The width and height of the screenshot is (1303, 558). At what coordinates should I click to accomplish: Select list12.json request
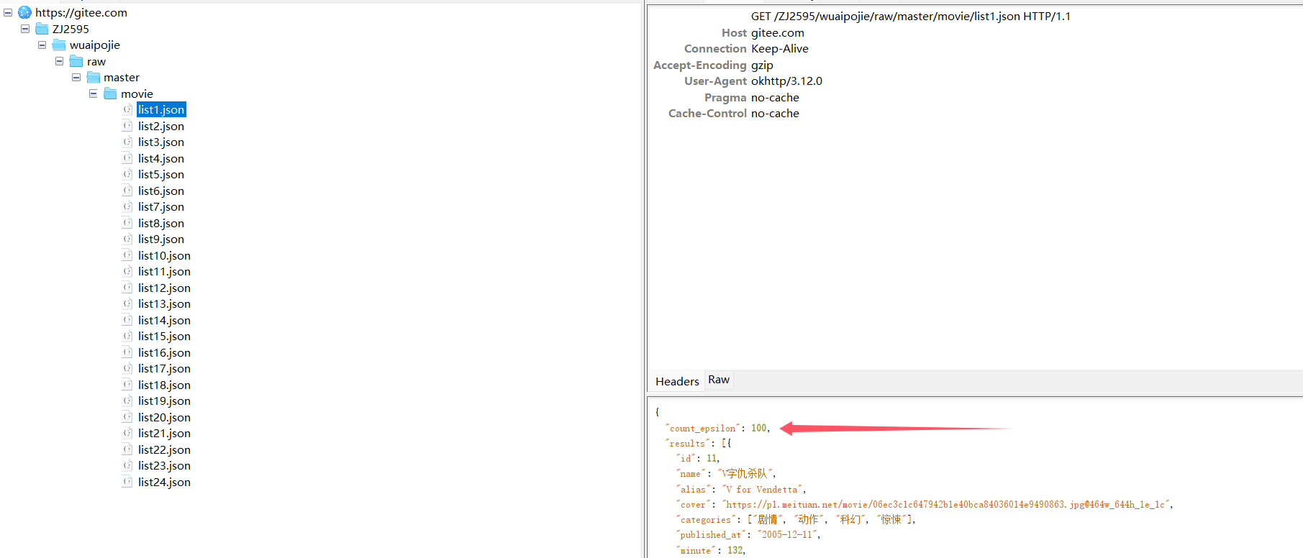(164, 288)
